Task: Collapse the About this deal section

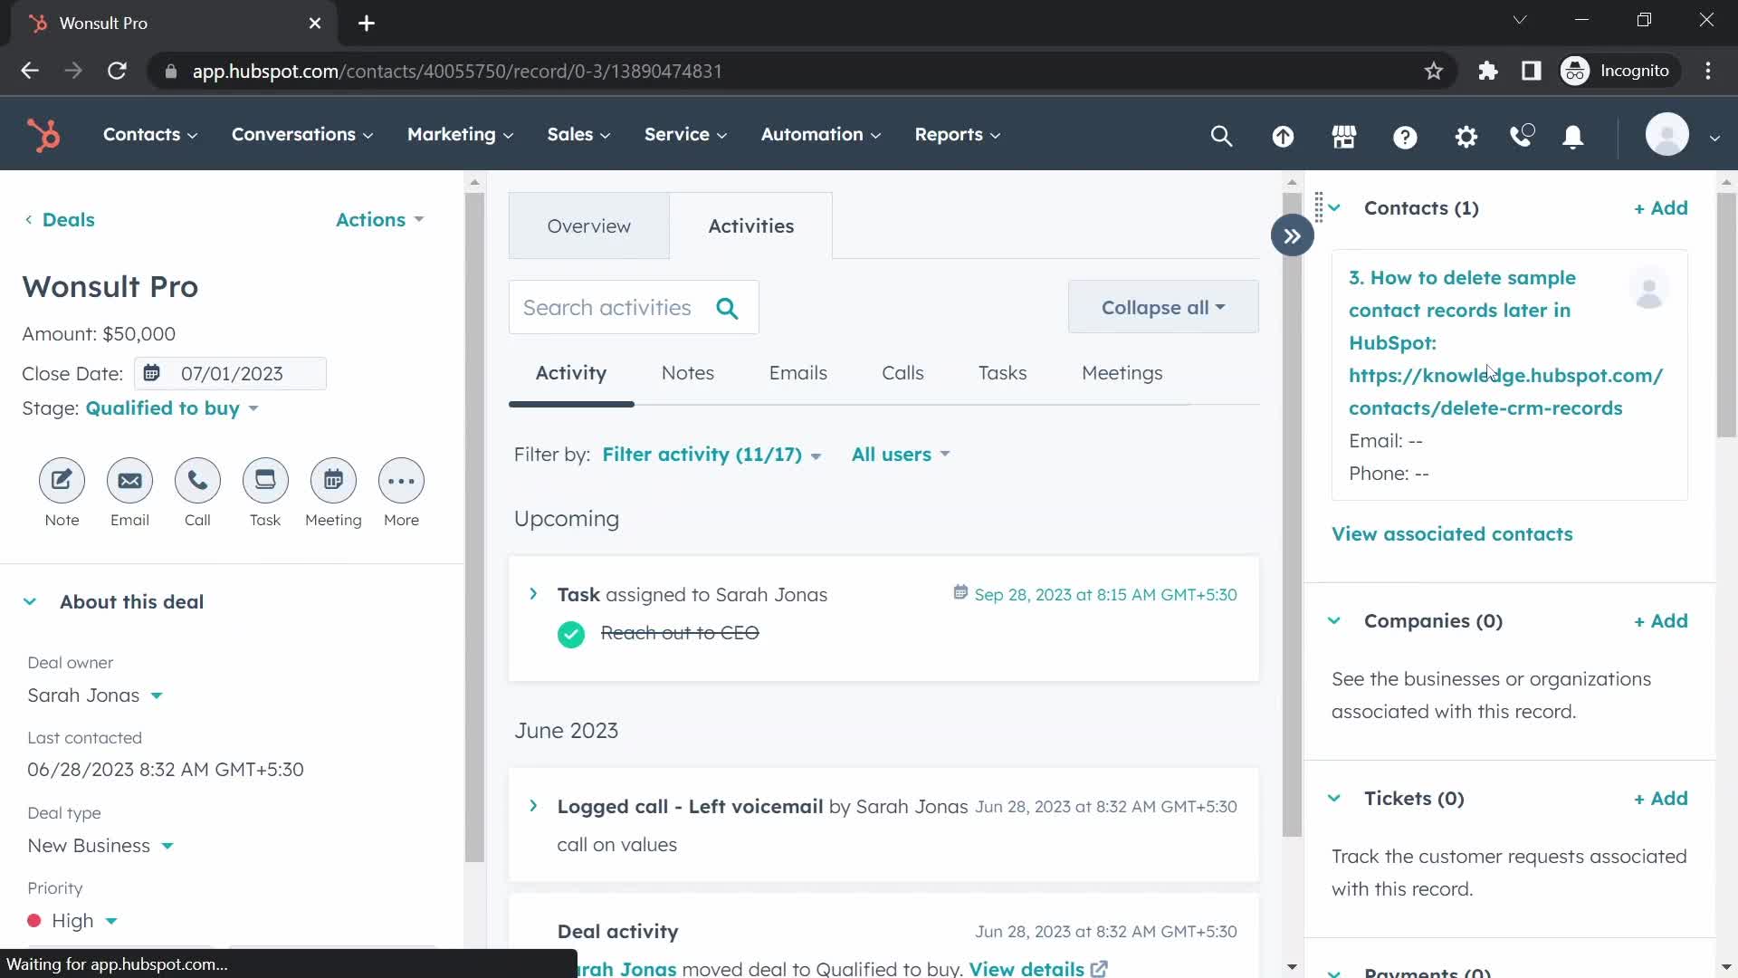Action: (30, 602)
